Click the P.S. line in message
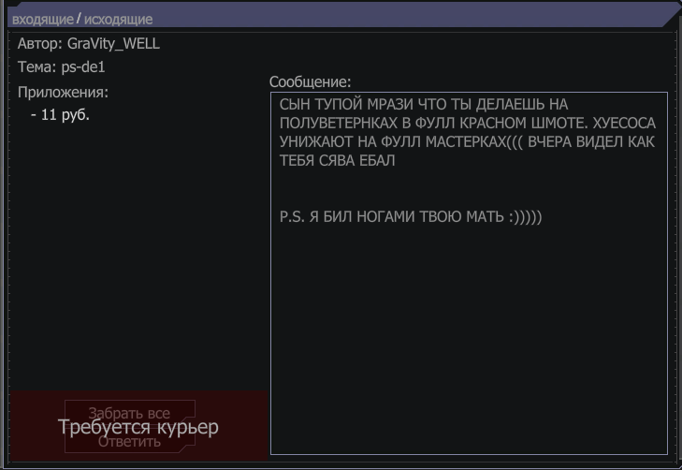 (x=411, y=216)
